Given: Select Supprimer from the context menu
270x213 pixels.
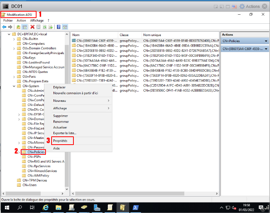Looking at the screenshot, I should tap(61, 116).
